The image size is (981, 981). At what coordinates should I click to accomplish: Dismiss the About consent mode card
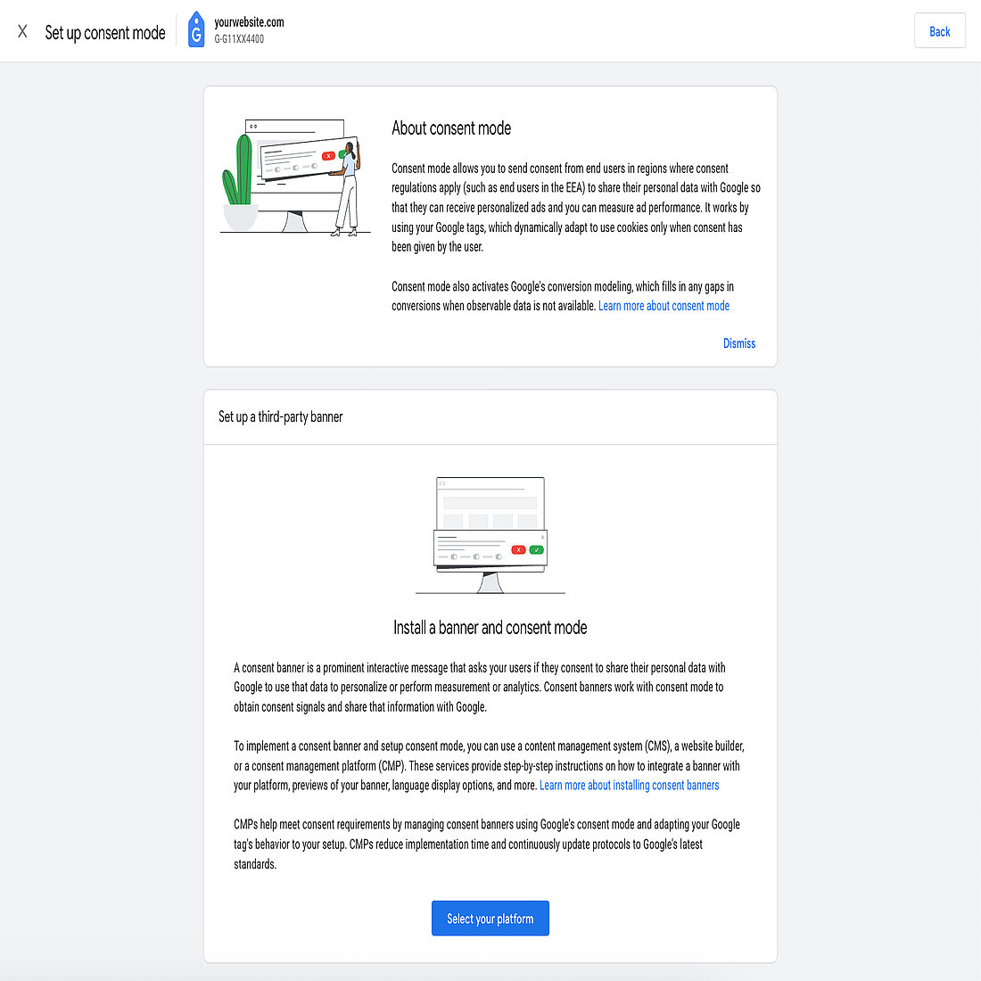click(738, 343)
